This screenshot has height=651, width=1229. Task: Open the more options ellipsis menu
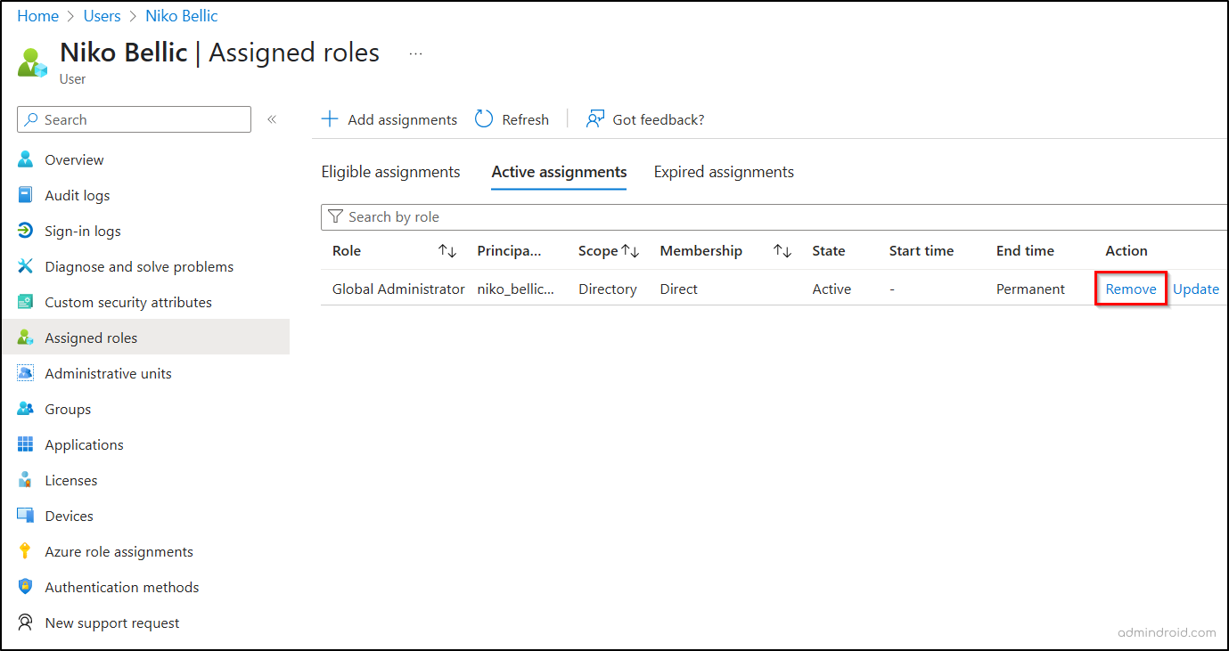point(415,53)
